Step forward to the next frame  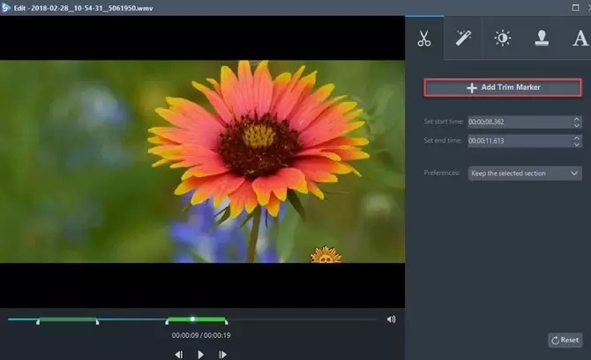[x=222, y=354]
